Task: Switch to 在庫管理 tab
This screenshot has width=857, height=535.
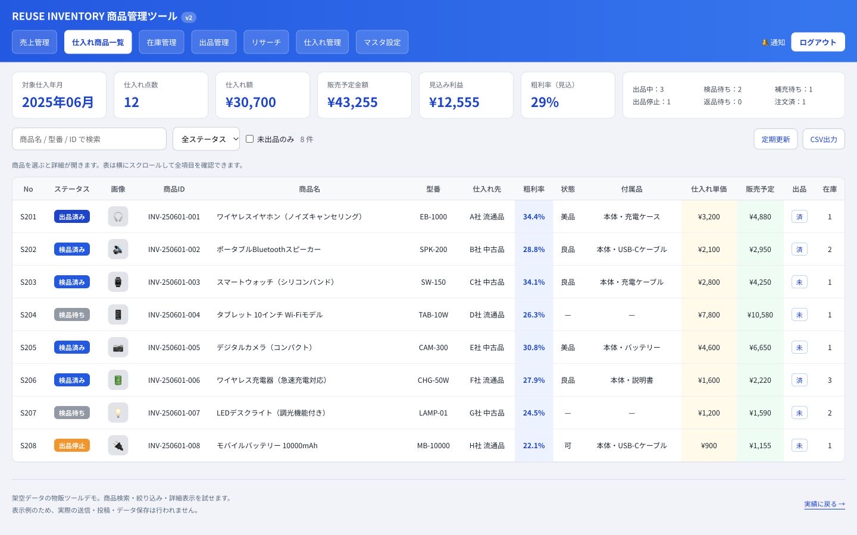Action: click(162, 42)
